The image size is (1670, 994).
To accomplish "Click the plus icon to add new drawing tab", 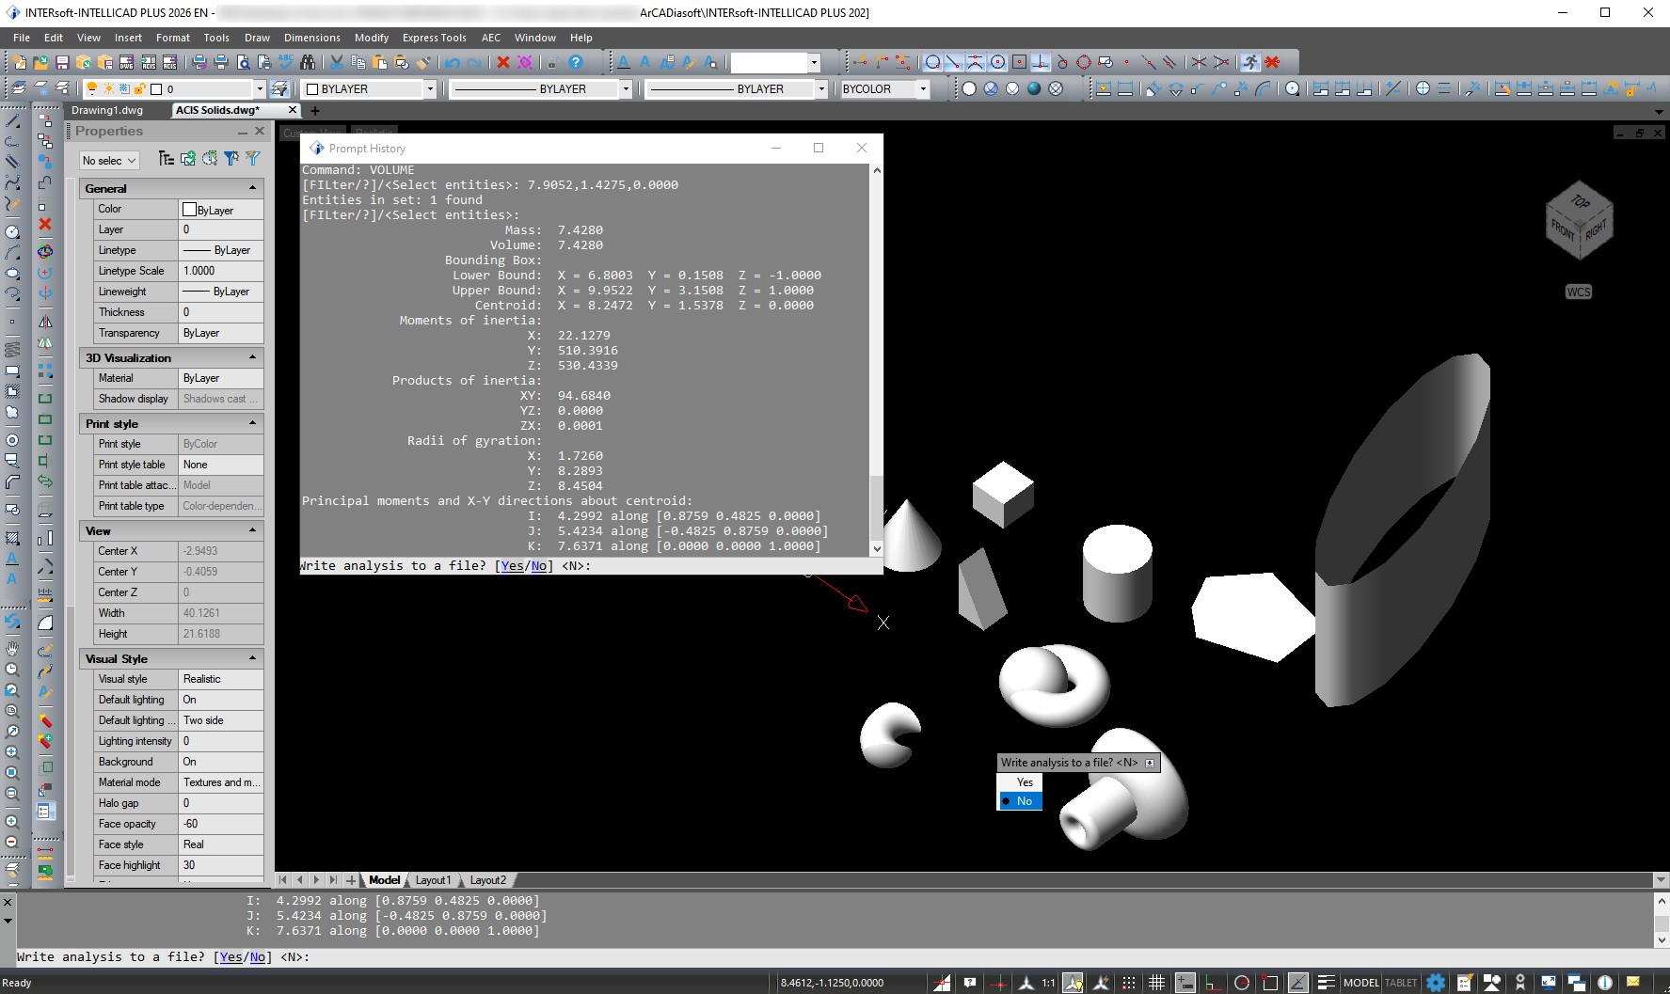I will coord(315,111).
